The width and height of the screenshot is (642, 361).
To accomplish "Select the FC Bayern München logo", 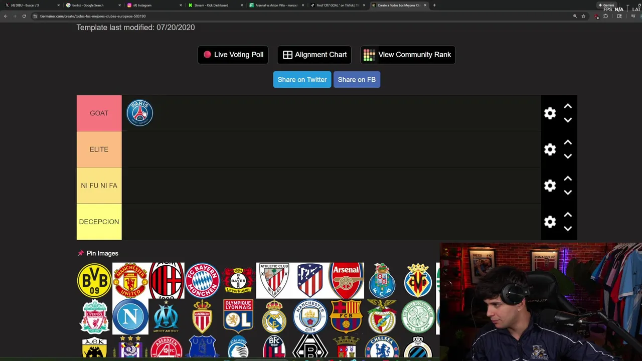I will pyautogui.click(x=202, y=280).
